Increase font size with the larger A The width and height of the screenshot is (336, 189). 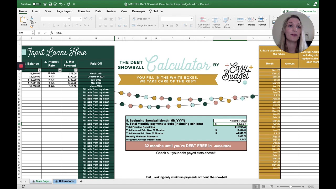[86, 19]
